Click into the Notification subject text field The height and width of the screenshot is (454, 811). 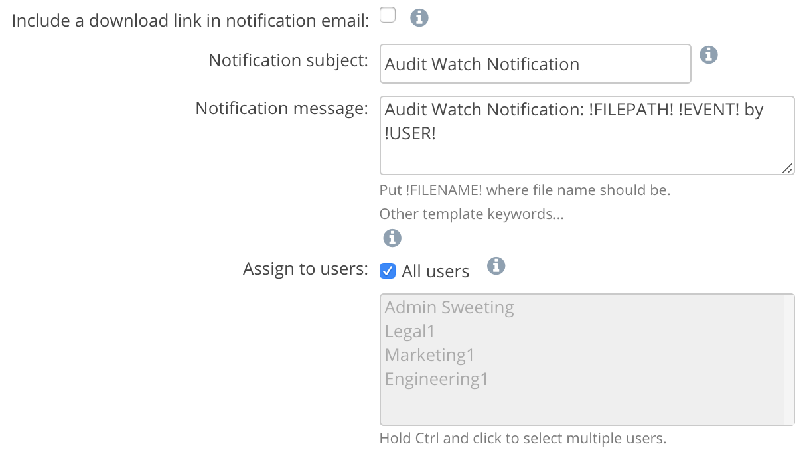pyautogui.click(x=535, y=64)
